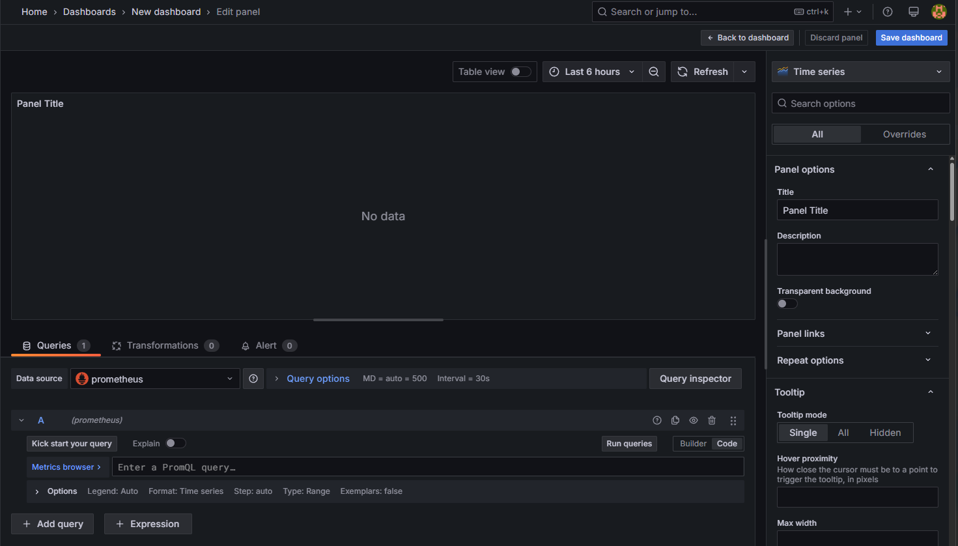The height and width of the screenshot is (546, 958).
Task: Click the clock icon in Last 6 hours
Action: [554, 72]
